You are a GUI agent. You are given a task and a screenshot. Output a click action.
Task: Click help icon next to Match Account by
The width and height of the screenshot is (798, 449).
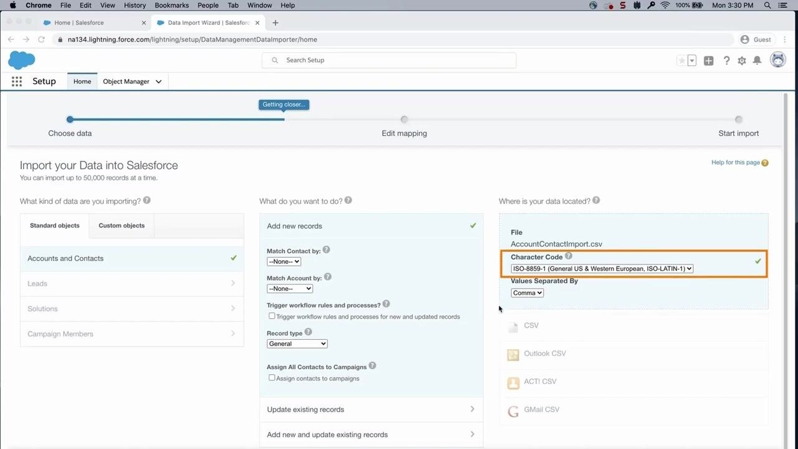coord(328,277)
